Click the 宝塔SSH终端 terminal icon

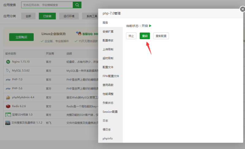pos(8,115)
